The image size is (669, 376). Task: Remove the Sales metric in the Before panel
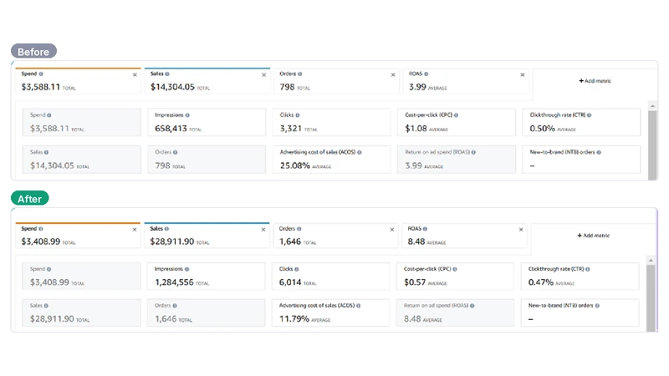coord(263,75)
